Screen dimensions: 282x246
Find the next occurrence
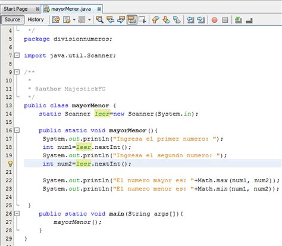[121, 20]
